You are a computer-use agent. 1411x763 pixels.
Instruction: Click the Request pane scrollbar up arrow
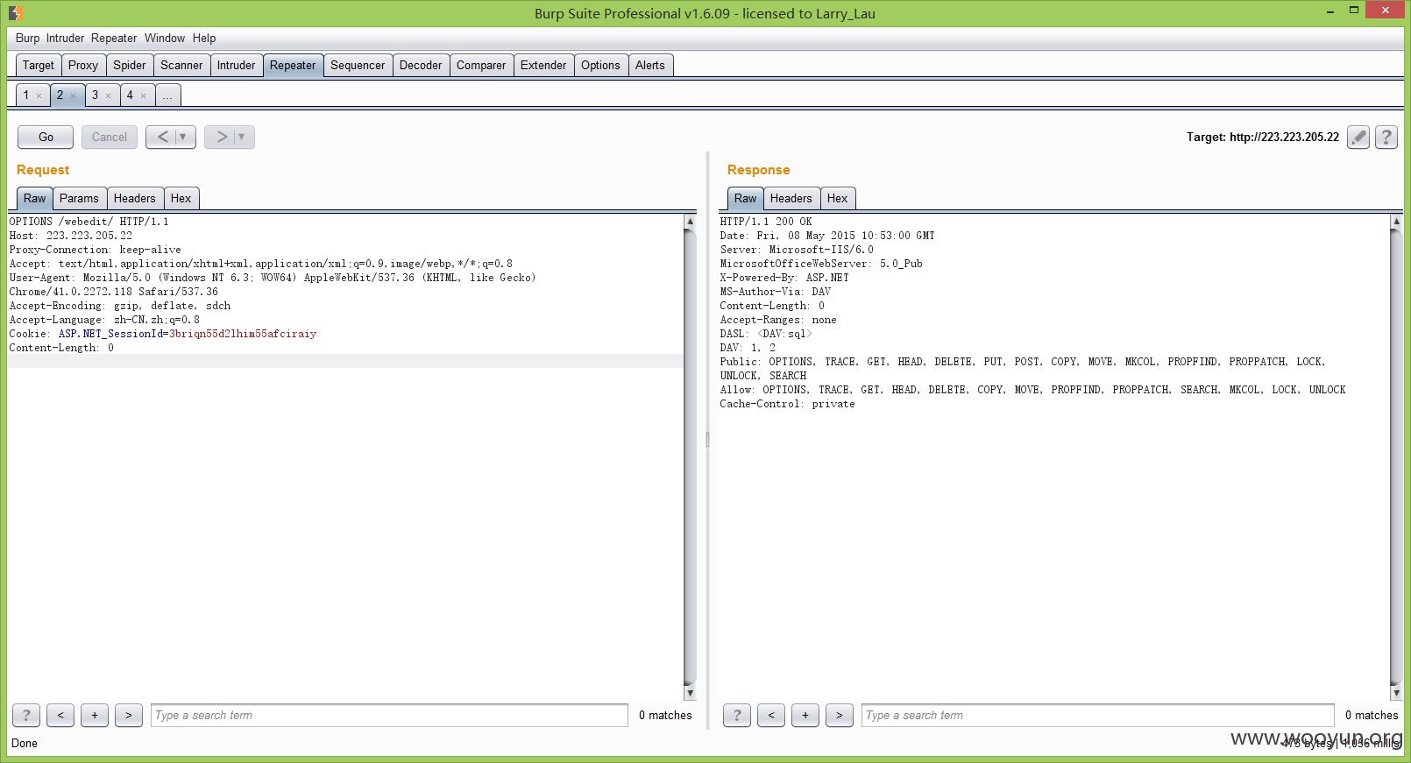tap(690, 222)
